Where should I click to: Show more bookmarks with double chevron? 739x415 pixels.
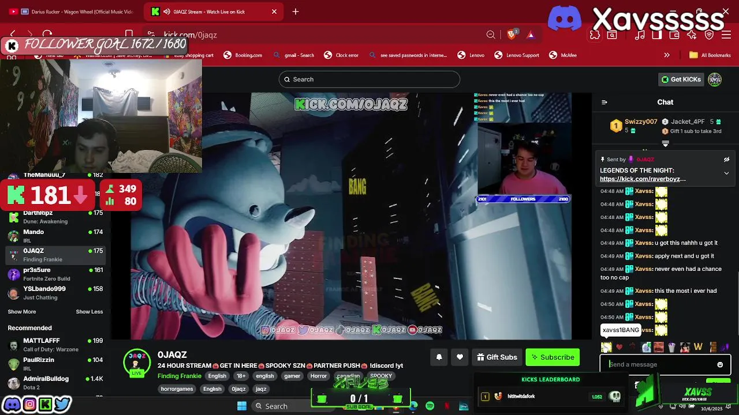(x=667, y=55)
